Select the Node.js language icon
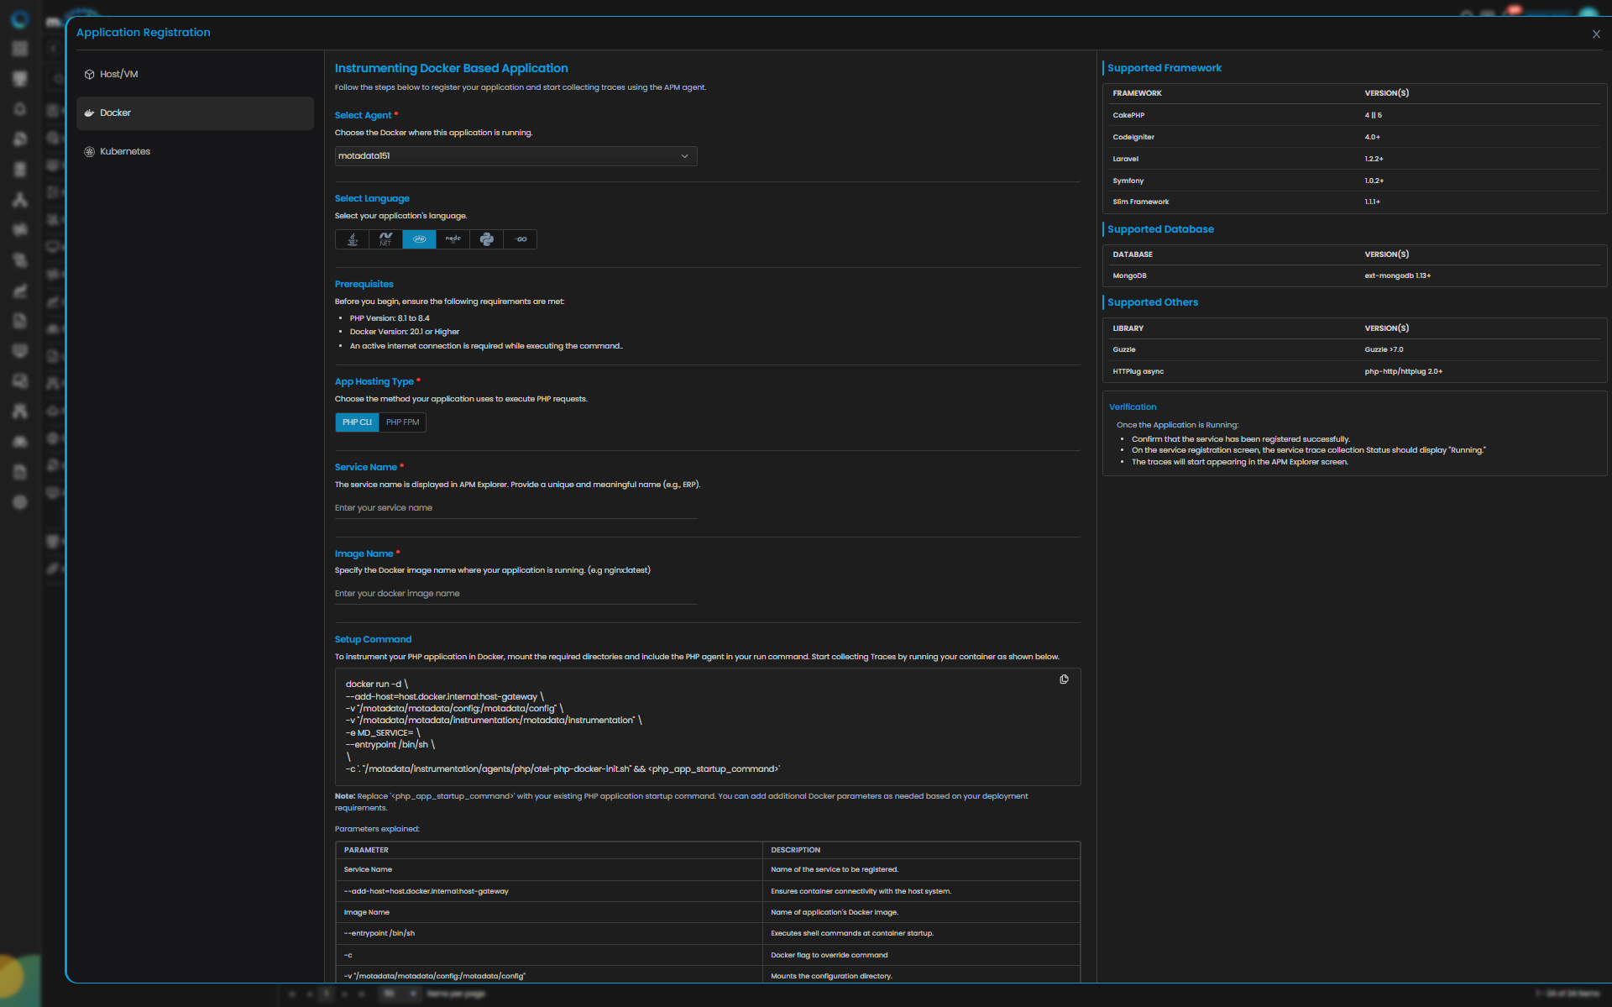1612x1007 pixels. 453,239
